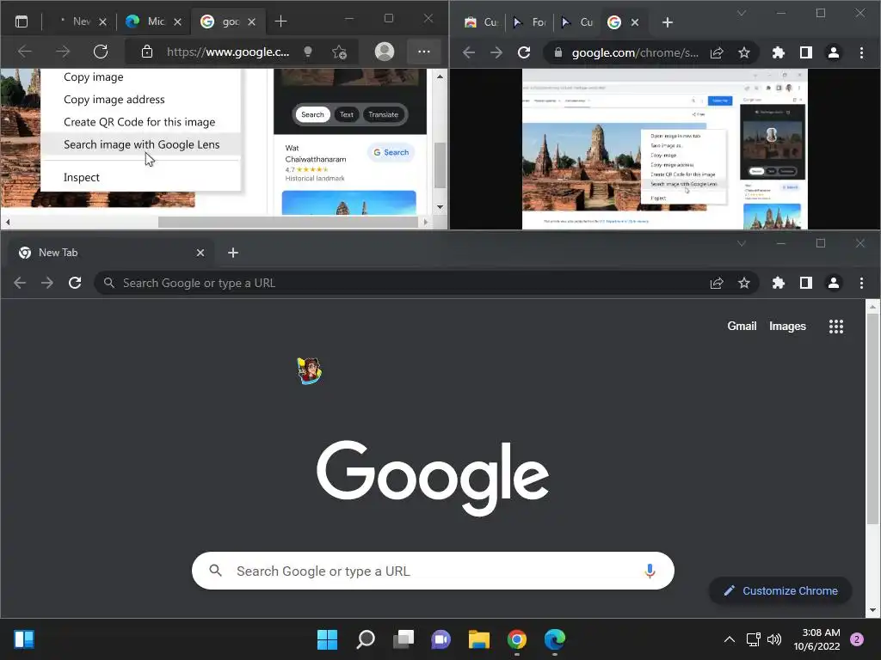The image size is (881, 660).
Task: Select Search mode in Lens panel
Action: coord(312,114)
